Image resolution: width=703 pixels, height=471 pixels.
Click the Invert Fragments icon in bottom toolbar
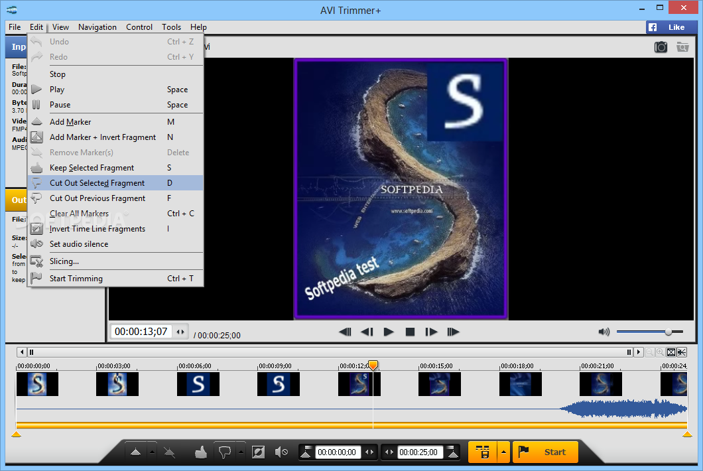click(x=258, y=452)
